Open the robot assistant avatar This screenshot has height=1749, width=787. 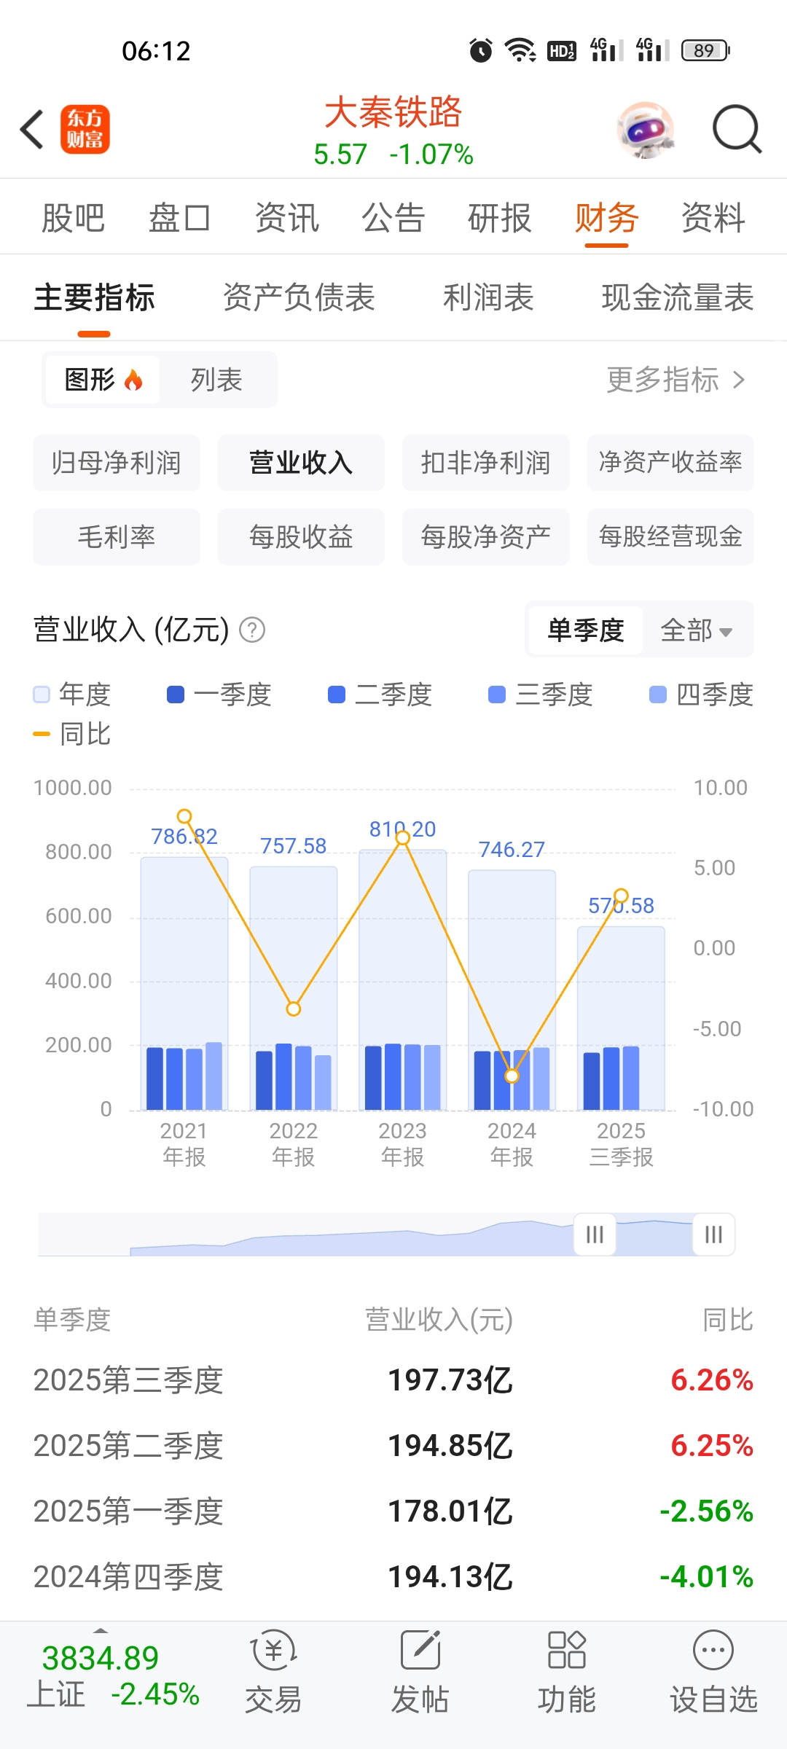click(x=646, y=130)
